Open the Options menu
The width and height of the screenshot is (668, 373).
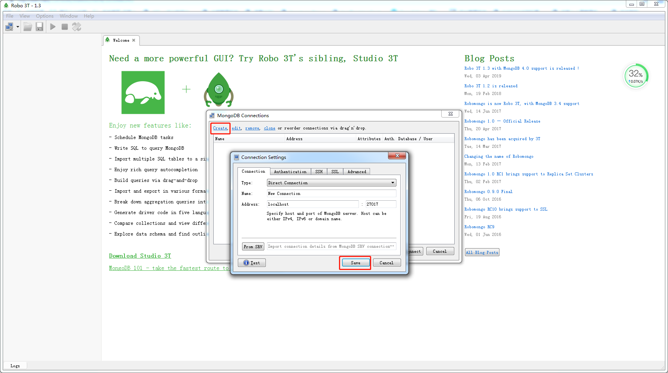44,16
